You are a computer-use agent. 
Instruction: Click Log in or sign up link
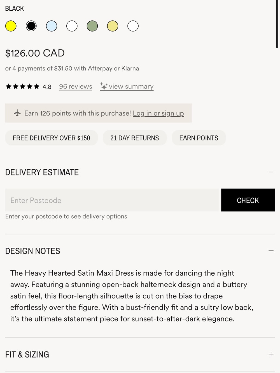tap(158, 113)
